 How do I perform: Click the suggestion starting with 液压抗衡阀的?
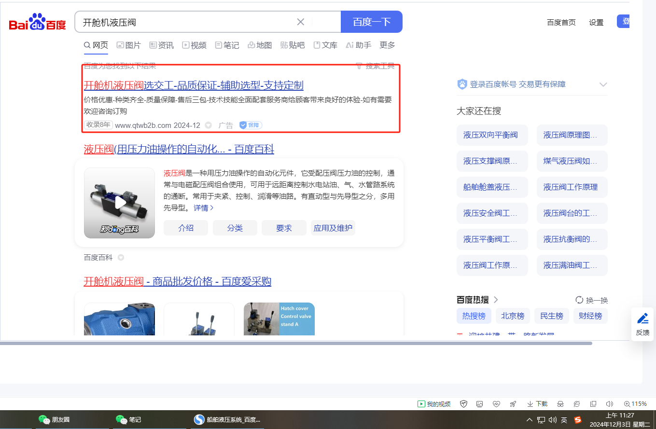click(572, 239)
